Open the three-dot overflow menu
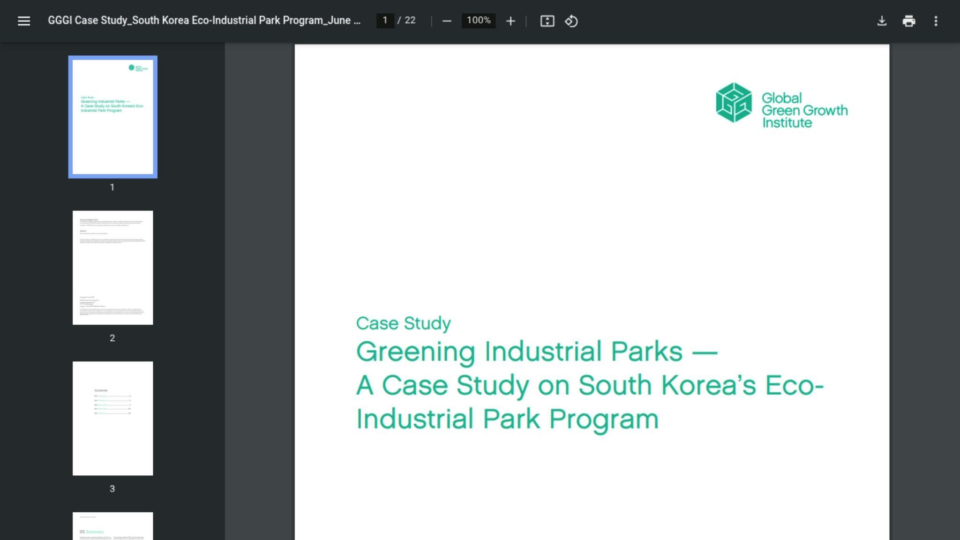 click(936, 21)
